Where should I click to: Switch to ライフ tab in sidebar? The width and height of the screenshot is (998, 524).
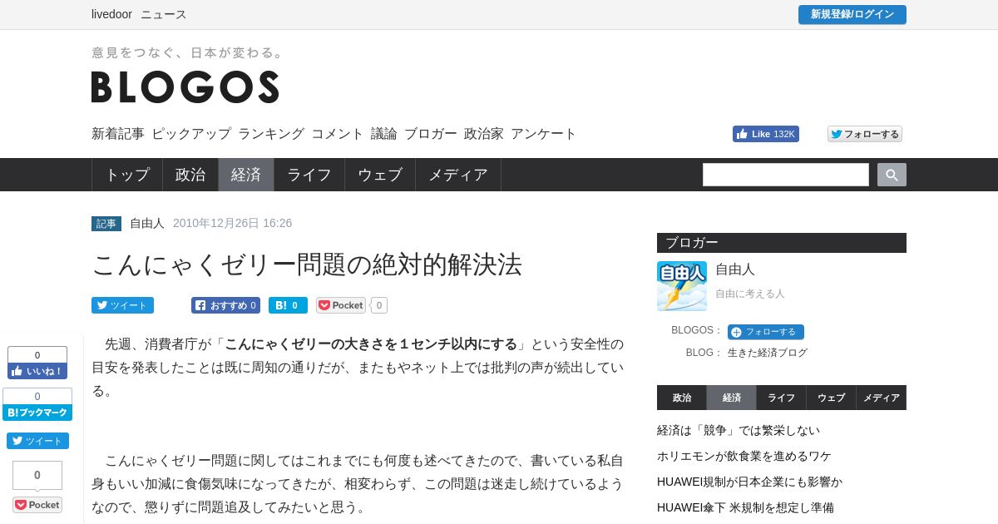781,398
